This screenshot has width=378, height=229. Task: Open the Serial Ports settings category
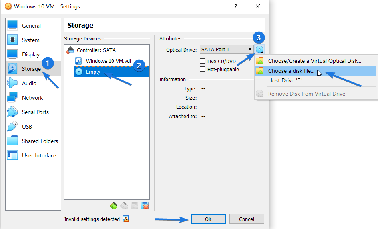(x=33, y=112)
